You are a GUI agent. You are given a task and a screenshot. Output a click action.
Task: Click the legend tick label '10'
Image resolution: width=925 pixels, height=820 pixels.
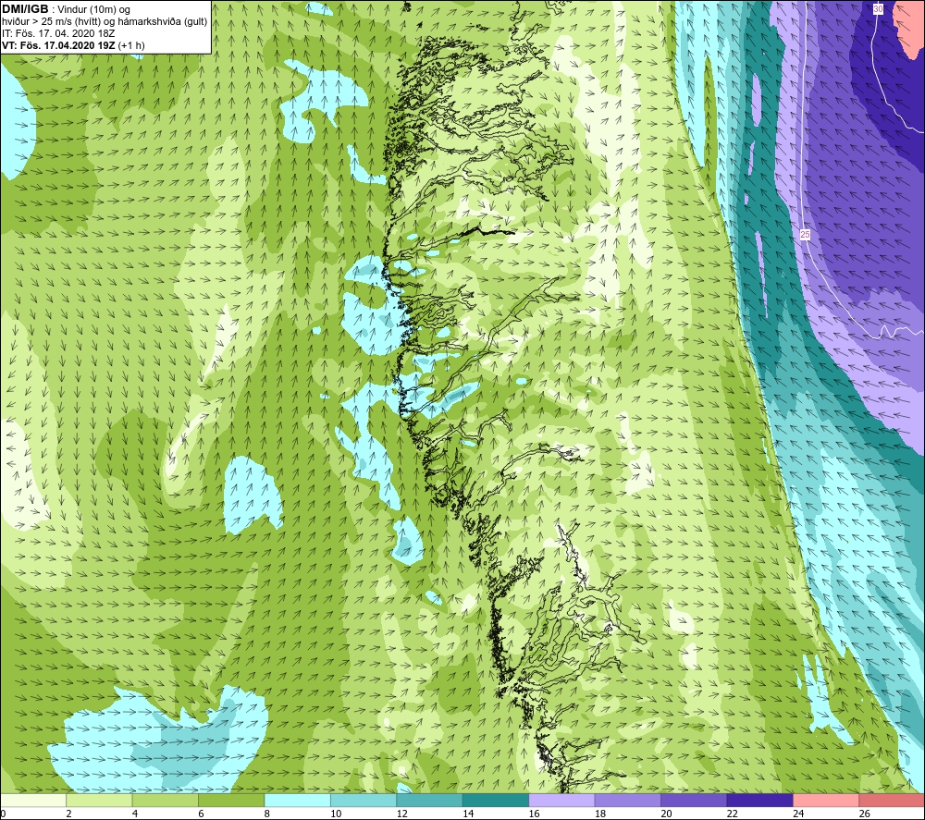[336, 814]
